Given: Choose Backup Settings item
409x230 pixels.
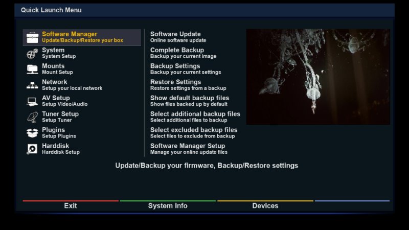Looking at the screenshot, I should point(175,68).
